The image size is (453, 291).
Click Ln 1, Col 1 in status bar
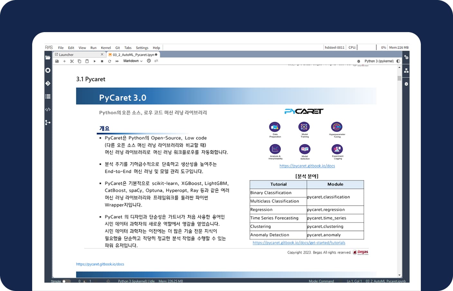pyautogui.click(x=354, y=281)
